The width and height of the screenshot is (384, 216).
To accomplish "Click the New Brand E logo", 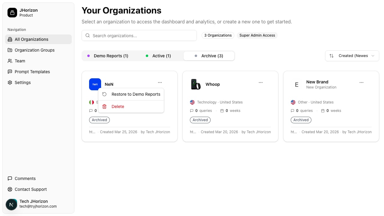I will [x=297, y=84].
